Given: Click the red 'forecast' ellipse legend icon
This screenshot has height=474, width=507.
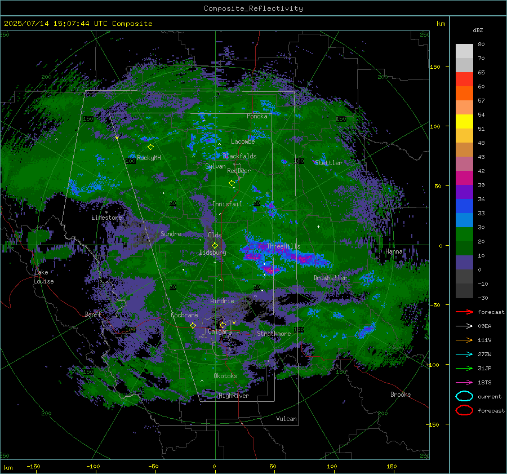Looking at the screenshot, I should click(x=464, y=410).
